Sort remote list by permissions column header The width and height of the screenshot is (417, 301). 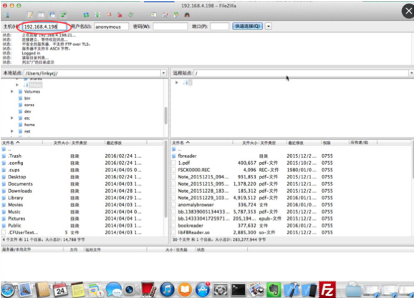coord(335,143)
